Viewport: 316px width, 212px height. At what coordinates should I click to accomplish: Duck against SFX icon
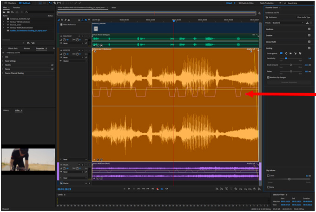click(290, 53)
